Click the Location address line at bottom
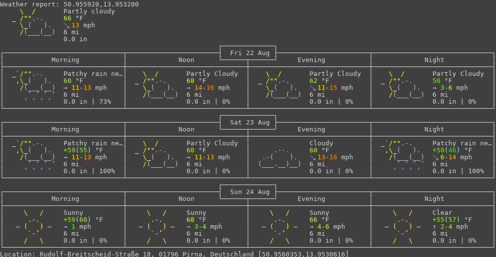Image resolution: width=496 pixels, height=257 pixels. 174,254
